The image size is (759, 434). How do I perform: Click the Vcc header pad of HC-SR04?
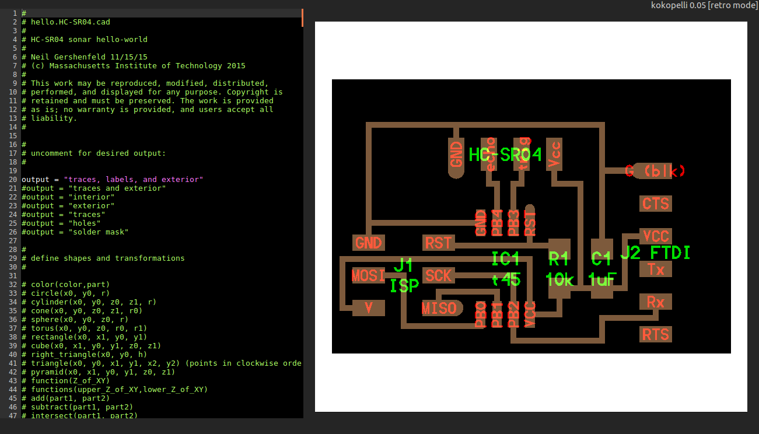(554, 154)
